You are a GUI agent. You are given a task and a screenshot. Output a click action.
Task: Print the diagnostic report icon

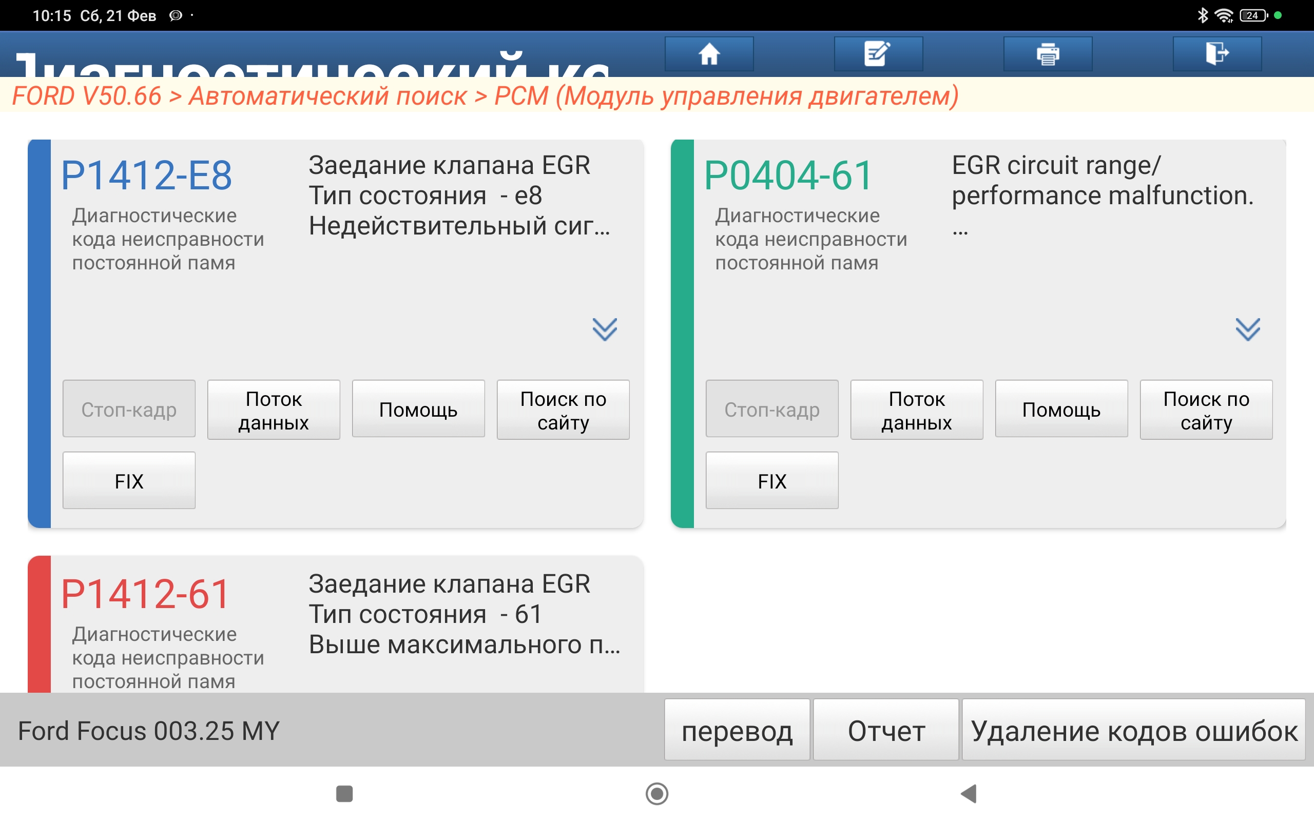pos(1048,54)
